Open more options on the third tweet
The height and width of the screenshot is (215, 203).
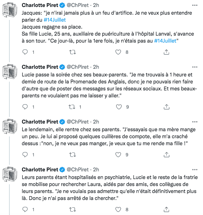point(195,122)
